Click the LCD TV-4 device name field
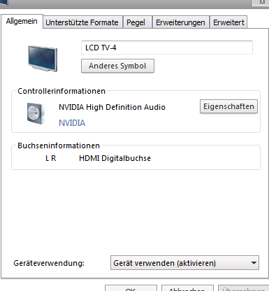 [167, 48]
